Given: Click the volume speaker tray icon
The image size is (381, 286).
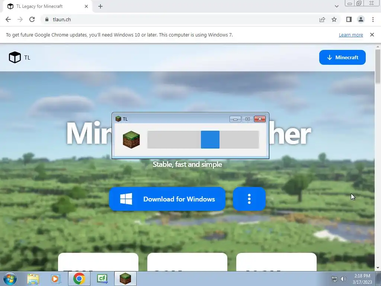Looking at the screenshot, I should point(343,279).
